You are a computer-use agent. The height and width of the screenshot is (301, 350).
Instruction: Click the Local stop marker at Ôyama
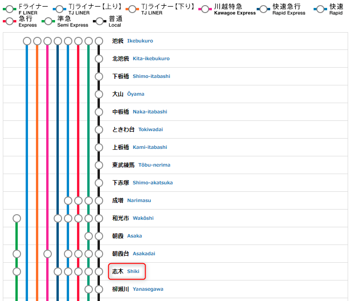[99, 94]
